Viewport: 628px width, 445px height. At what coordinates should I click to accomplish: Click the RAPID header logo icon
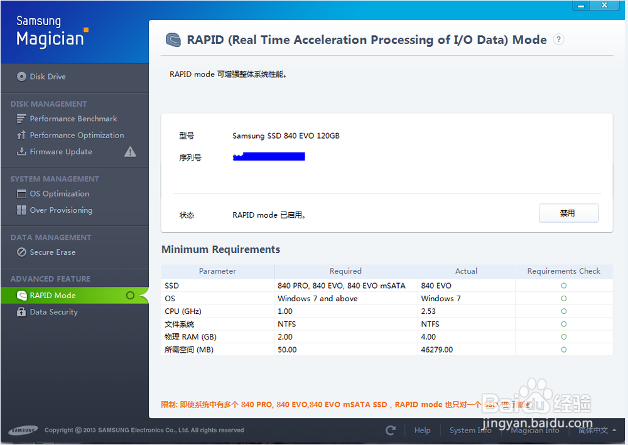click(173, 40)
